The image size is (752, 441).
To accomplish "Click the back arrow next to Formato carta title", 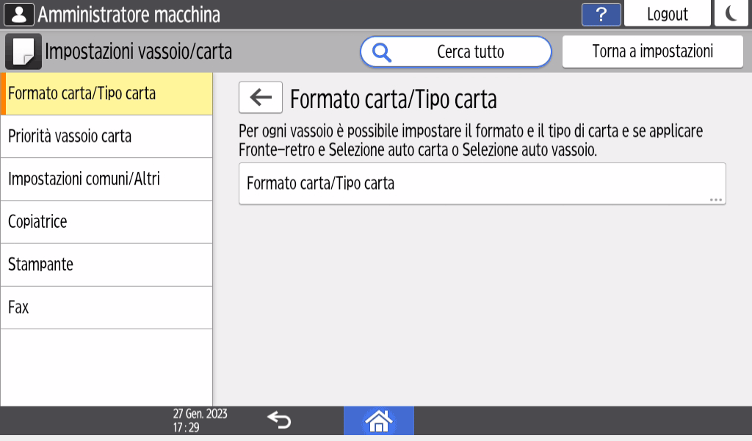I will (x=261, y=97).
